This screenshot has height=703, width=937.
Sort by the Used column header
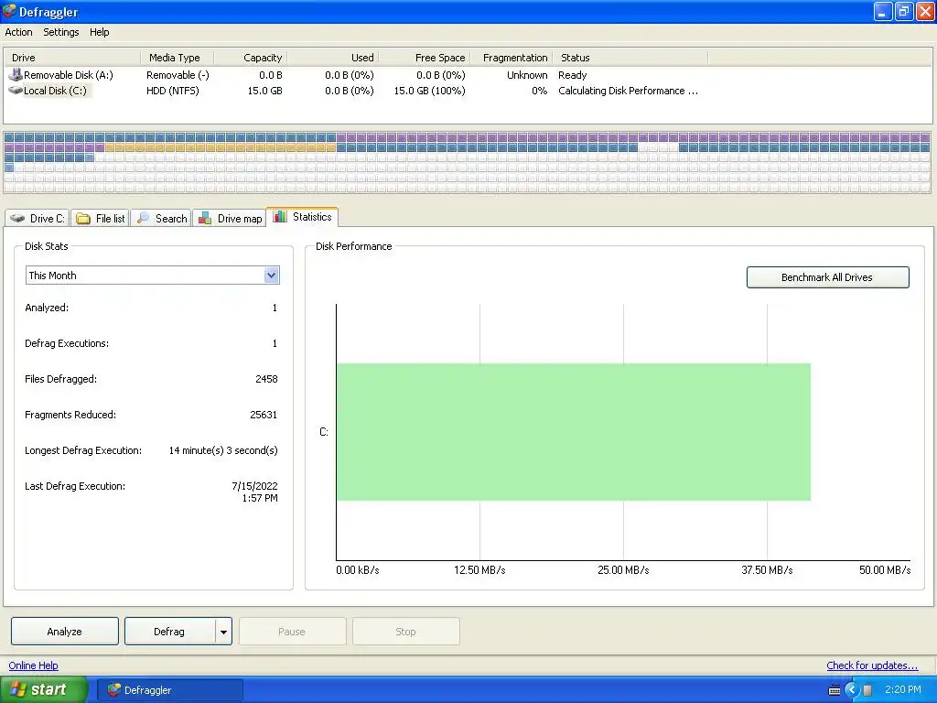click(333, 58)
